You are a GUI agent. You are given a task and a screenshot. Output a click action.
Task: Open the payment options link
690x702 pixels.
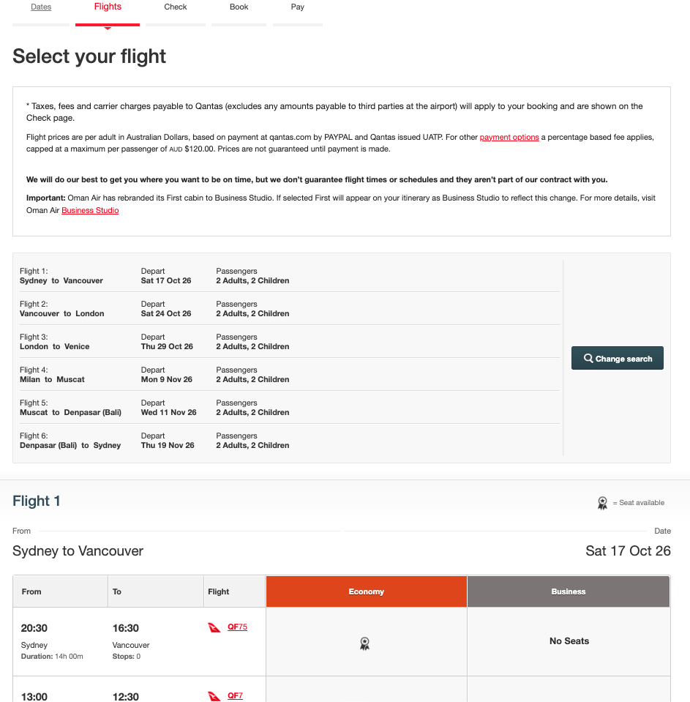(509, 137)
